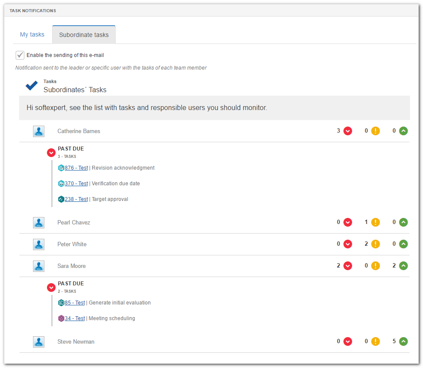Click Catherine Barnes user avatar icon
This screenshot has width=423, height=368.
click(39, 131)
